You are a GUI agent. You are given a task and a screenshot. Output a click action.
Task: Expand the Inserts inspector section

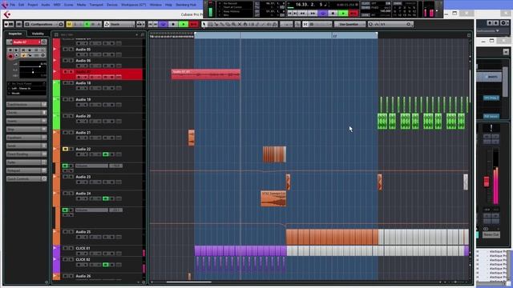tap(26, 121)
